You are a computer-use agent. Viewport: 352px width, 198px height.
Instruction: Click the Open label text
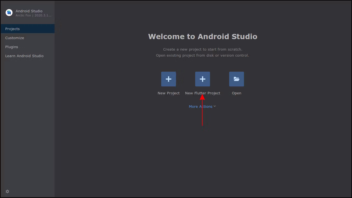(237, 93)
